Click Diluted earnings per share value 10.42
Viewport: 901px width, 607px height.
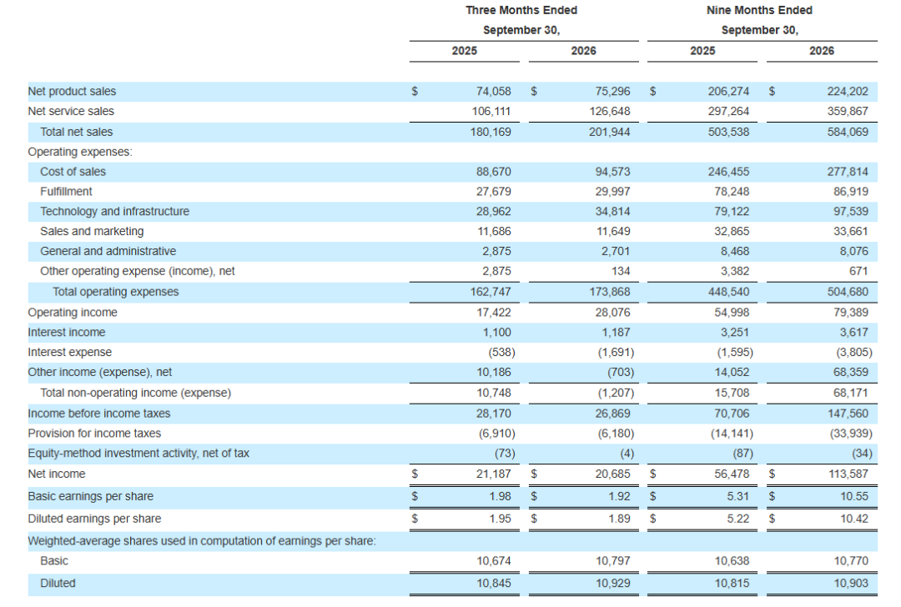854,519
